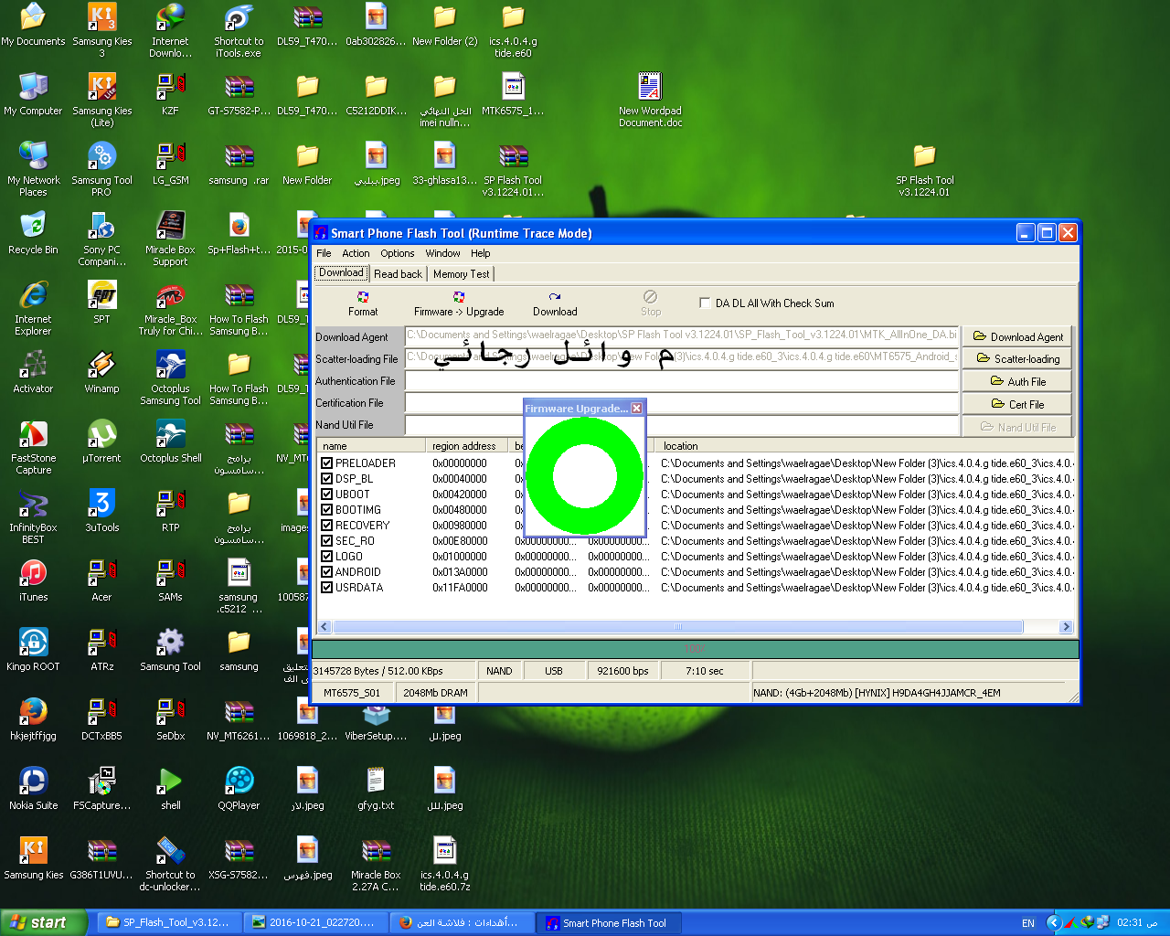The image size is (1170, 936).
Task: Select the FastStone Capture desktop icon
Action: coord(33,448)
